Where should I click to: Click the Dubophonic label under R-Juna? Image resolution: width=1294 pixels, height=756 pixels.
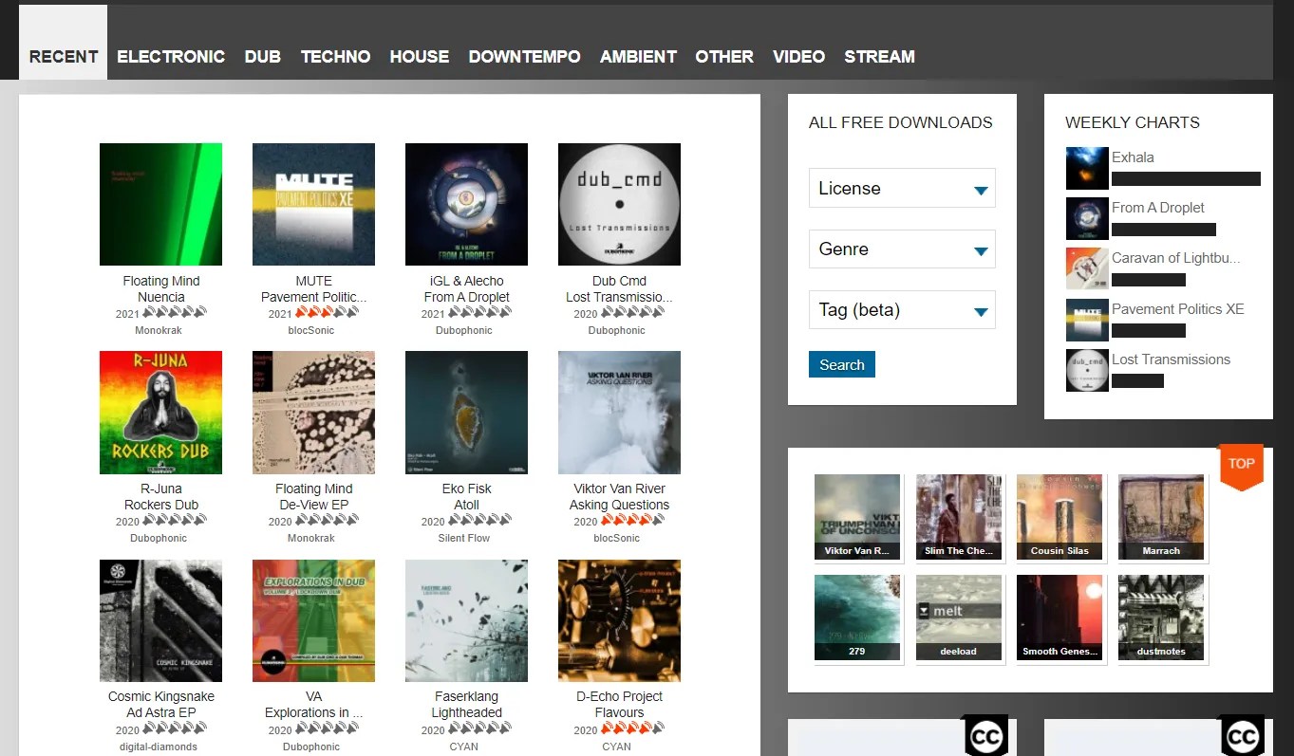click(x=159, y=538)
